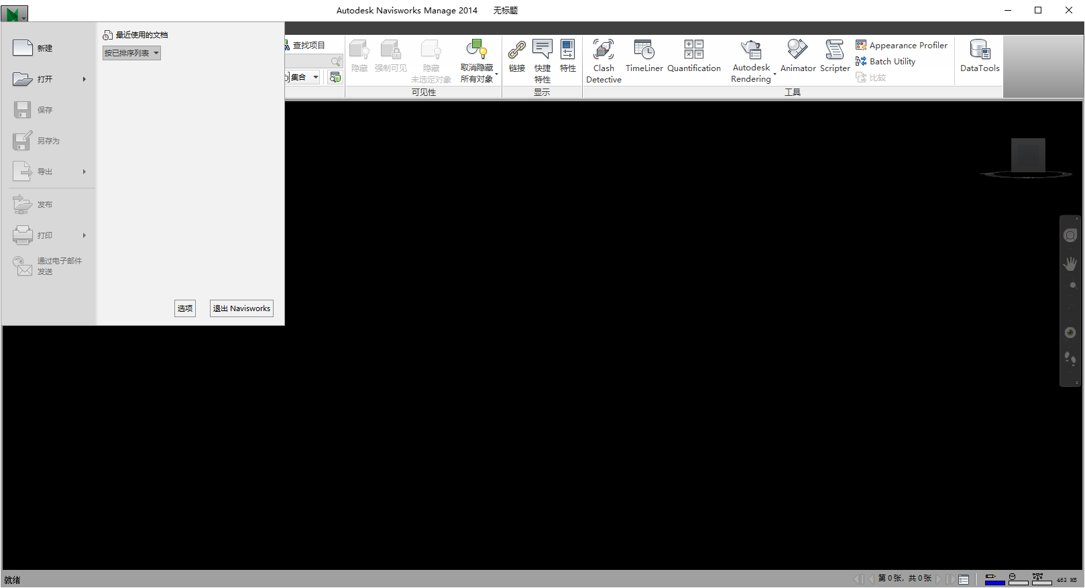Image resolution: width=1085 pixels, height=588 pixels.
Task: Go to next sheet in status bar
Action: 939,579
